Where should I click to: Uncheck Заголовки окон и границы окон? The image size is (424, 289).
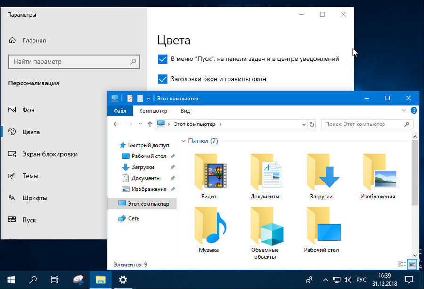pyautogui.click(x=163, y=79)
